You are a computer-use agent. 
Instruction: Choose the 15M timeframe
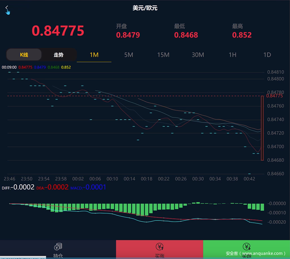tap(163, 55)
